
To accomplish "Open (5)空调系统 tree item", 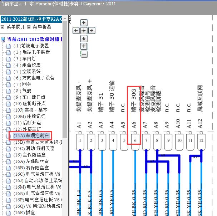I will (27, 72).
